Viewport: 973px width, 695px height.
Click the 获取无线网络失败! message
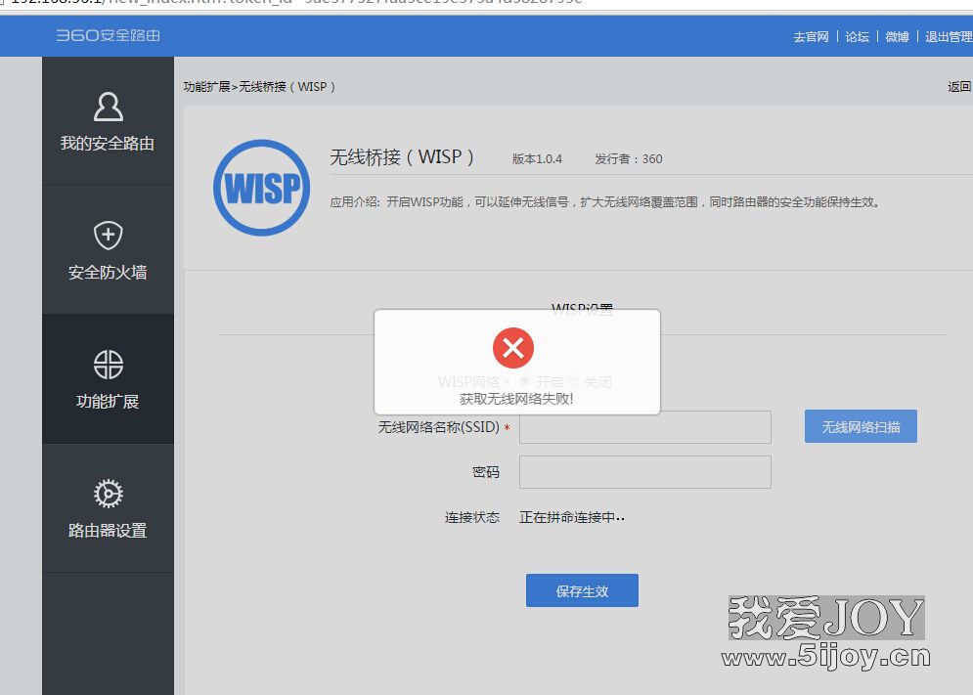(516, 399)
